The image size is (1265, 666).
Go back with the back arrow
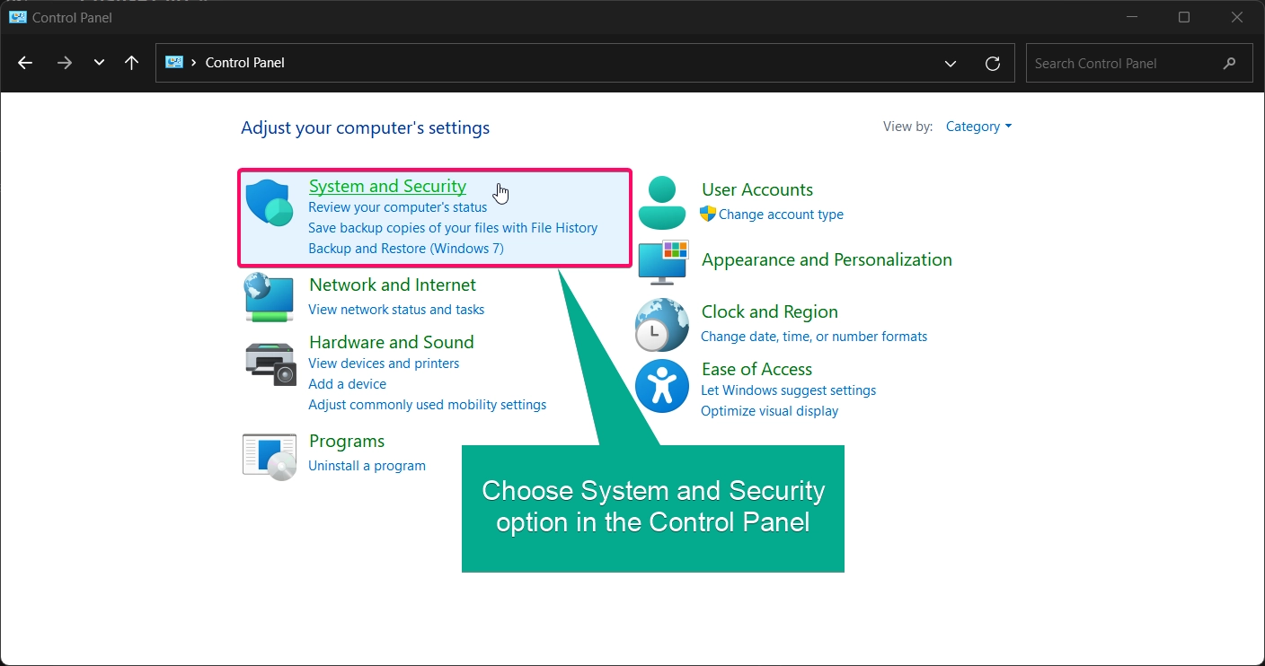[x=25, y=63]
